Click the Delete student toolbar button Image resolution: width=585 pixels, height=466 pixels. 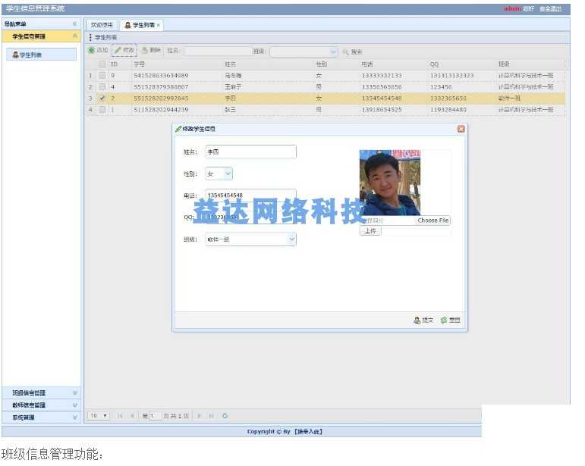pos(151,50)
